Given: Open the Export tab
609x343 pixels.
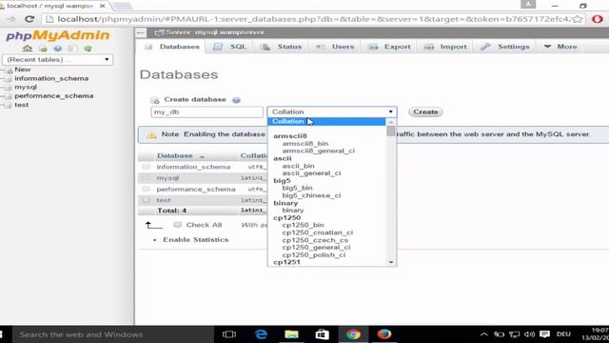Looking at the screenshot, I should pos(389,47).
